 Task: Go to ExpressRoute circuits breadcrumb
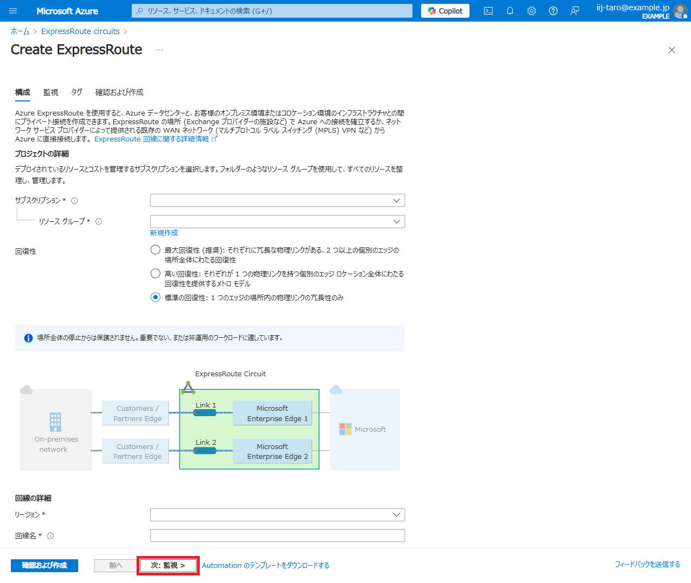[80, 31]
